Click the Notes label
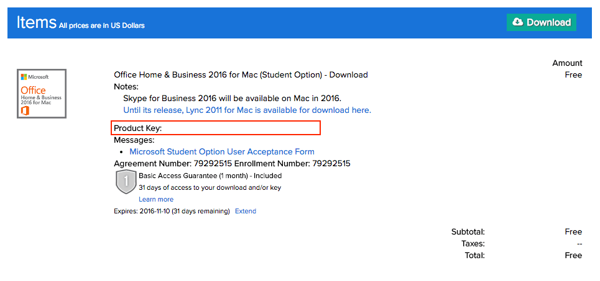 coord(126,87)
